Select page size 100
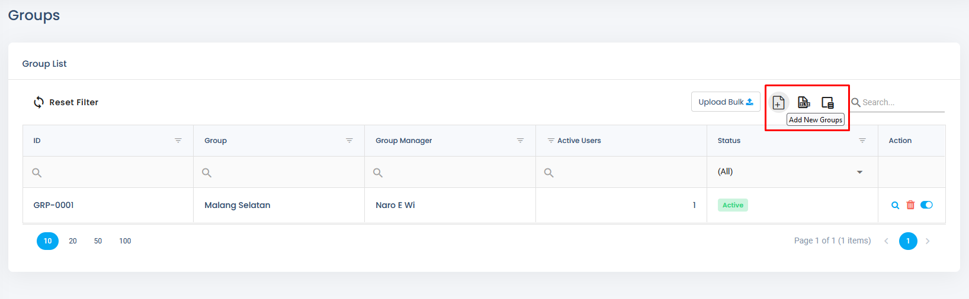The height and width of the screenshot is (299, 969). (125, 241)
